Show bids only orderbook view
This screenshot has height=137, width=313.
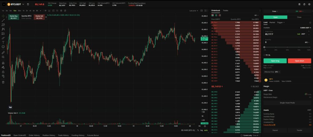click(x=216, y=15)
